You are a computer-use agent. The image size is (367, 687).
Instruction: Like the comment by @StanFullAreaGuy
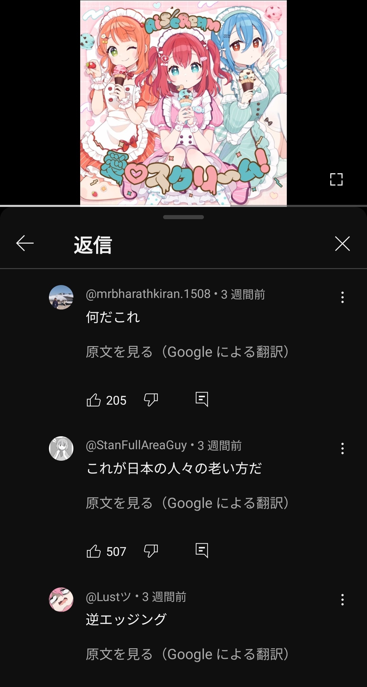94,551
